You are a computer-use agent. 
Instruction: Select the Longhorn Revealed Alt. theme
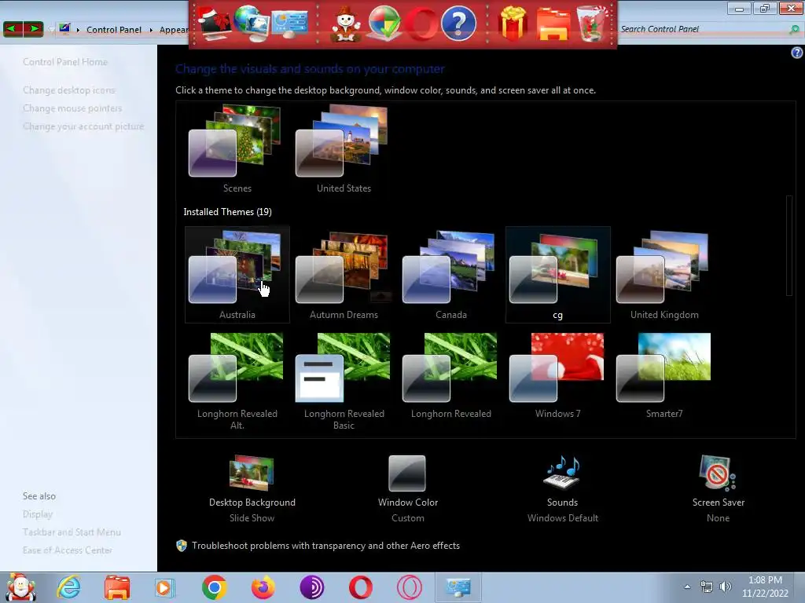[237, 381]
